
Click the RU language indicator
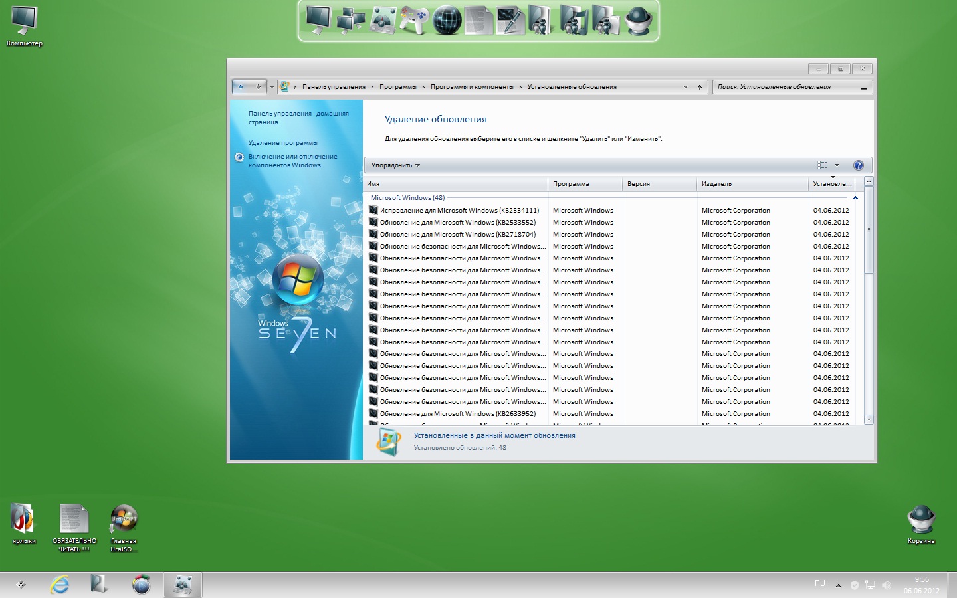point(820,583)
